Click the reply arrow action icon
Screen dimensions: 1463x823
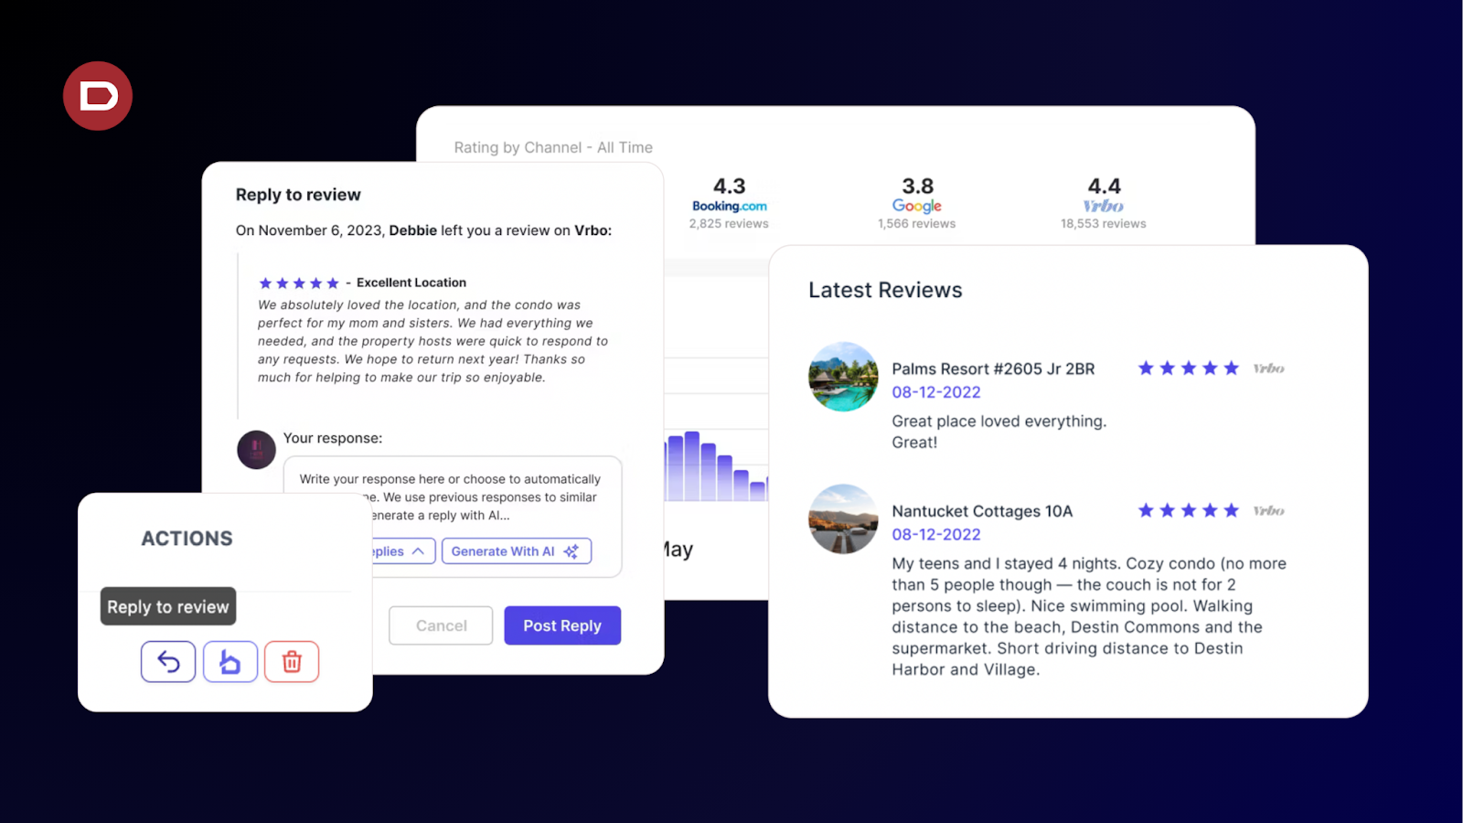(168, 661)
